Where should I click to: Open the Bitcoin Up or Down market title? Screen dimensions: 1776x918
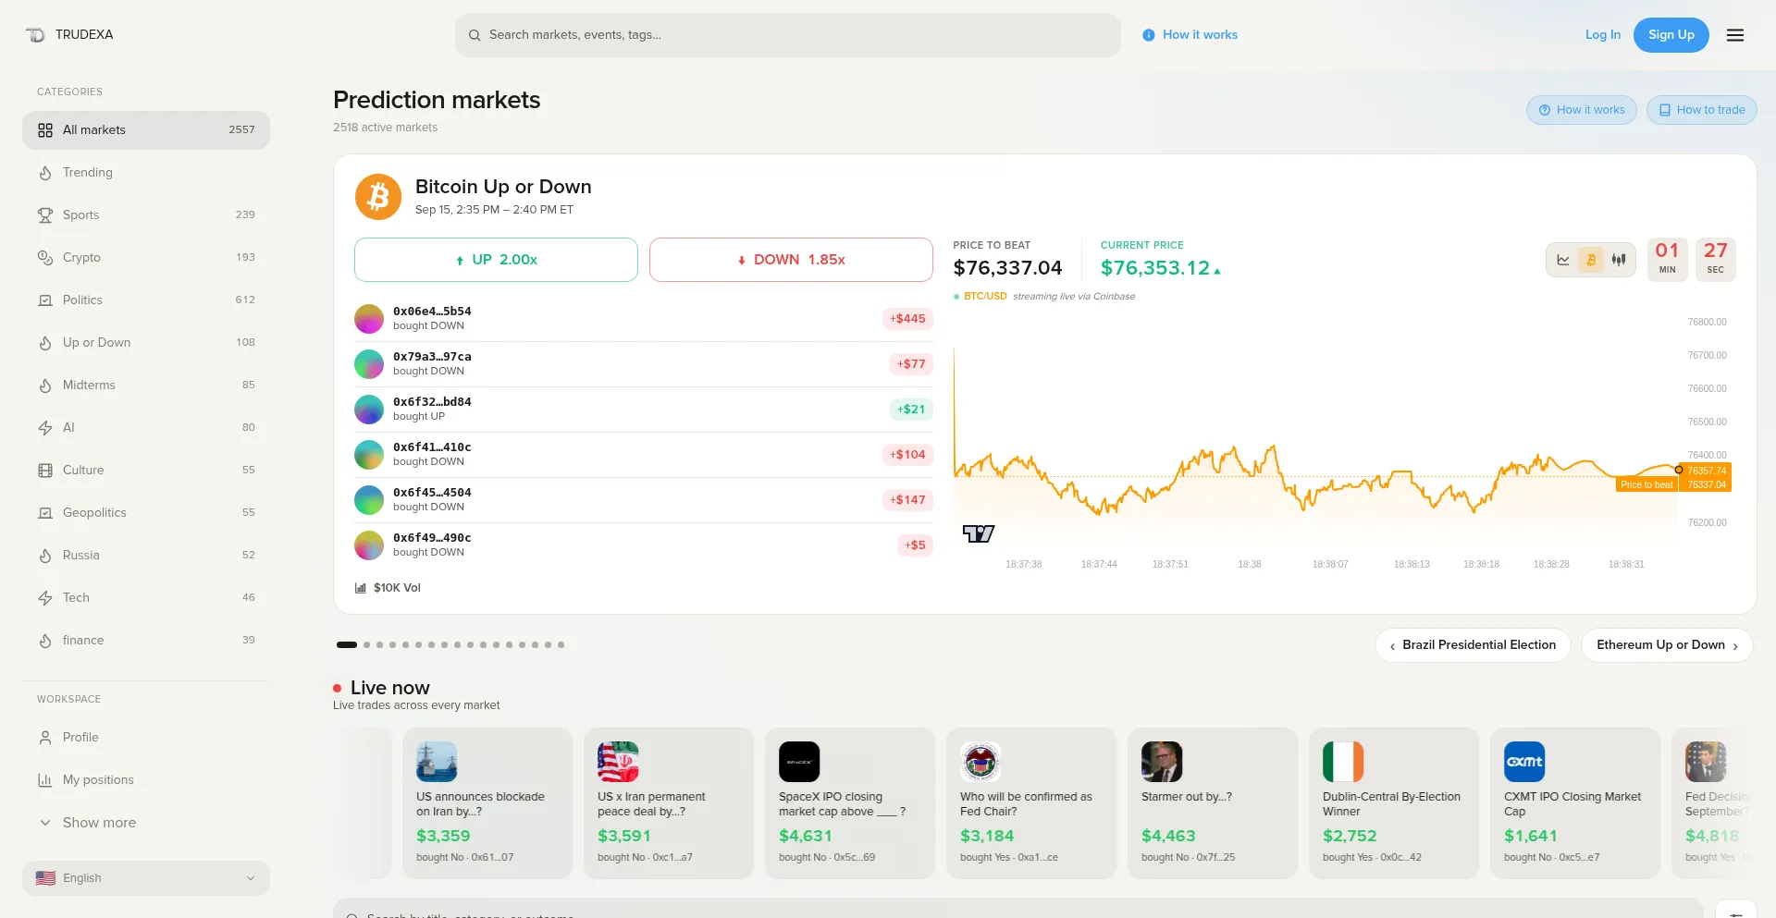503,187
